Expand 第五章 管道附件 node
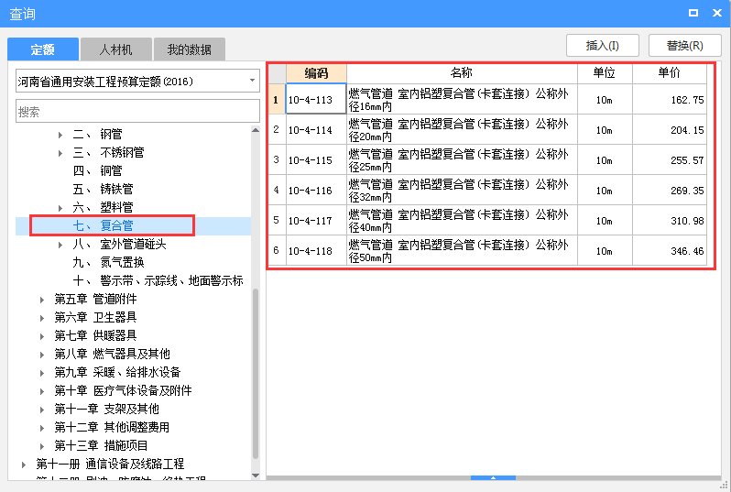Image resolution: width=731 pixels, height=492 pixels. point(42,300)
